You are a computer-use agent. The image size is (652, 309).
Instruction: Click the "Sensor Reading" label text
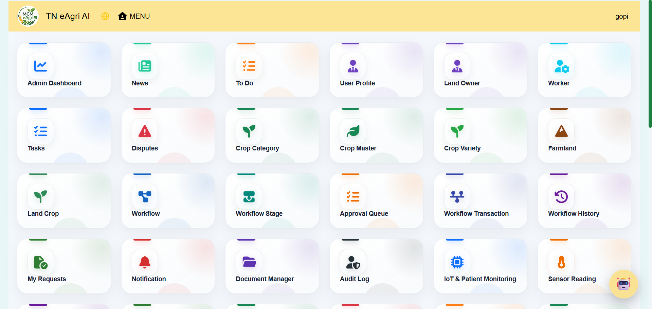tap(572, 279)
